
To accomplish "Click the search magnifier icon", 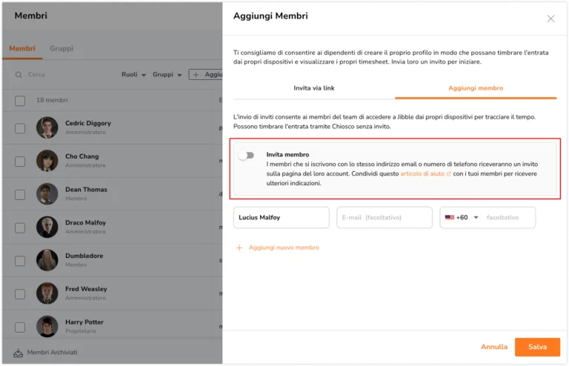I will (x=19, y=75).
